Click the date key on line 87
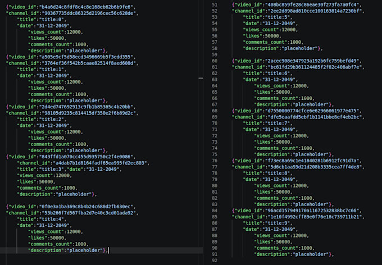The width and height of the screenshot is (382, 265). coord(252,230)
